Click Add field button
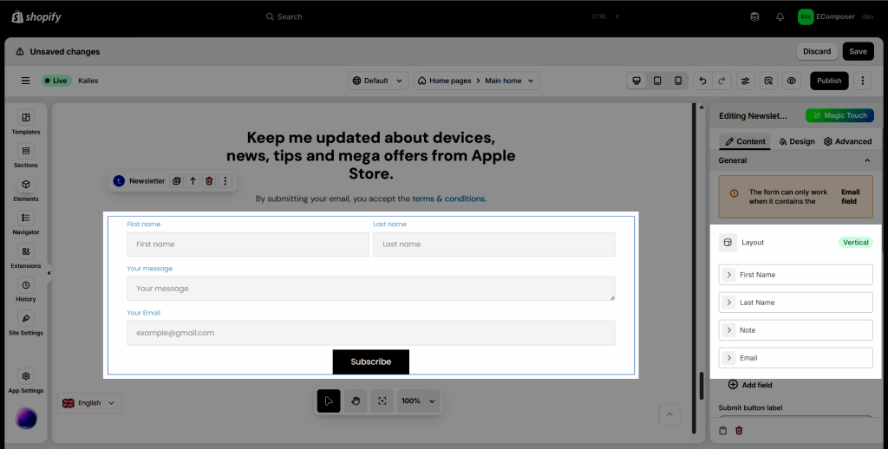The image size is (888, 449). pos(750,385)
